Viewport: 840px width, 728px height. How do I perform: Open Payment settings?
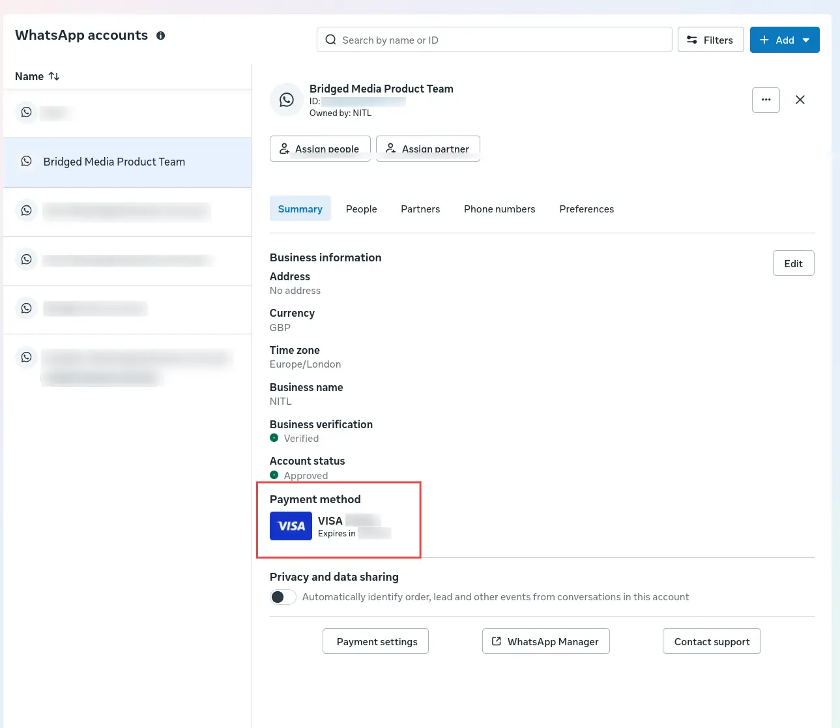pyautogui.click(x=376, y=641)
